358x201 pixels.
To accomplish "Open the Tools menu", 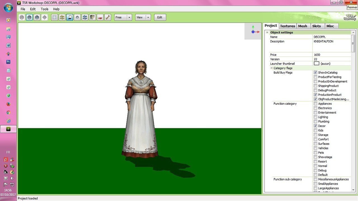I will click(44, 9).
